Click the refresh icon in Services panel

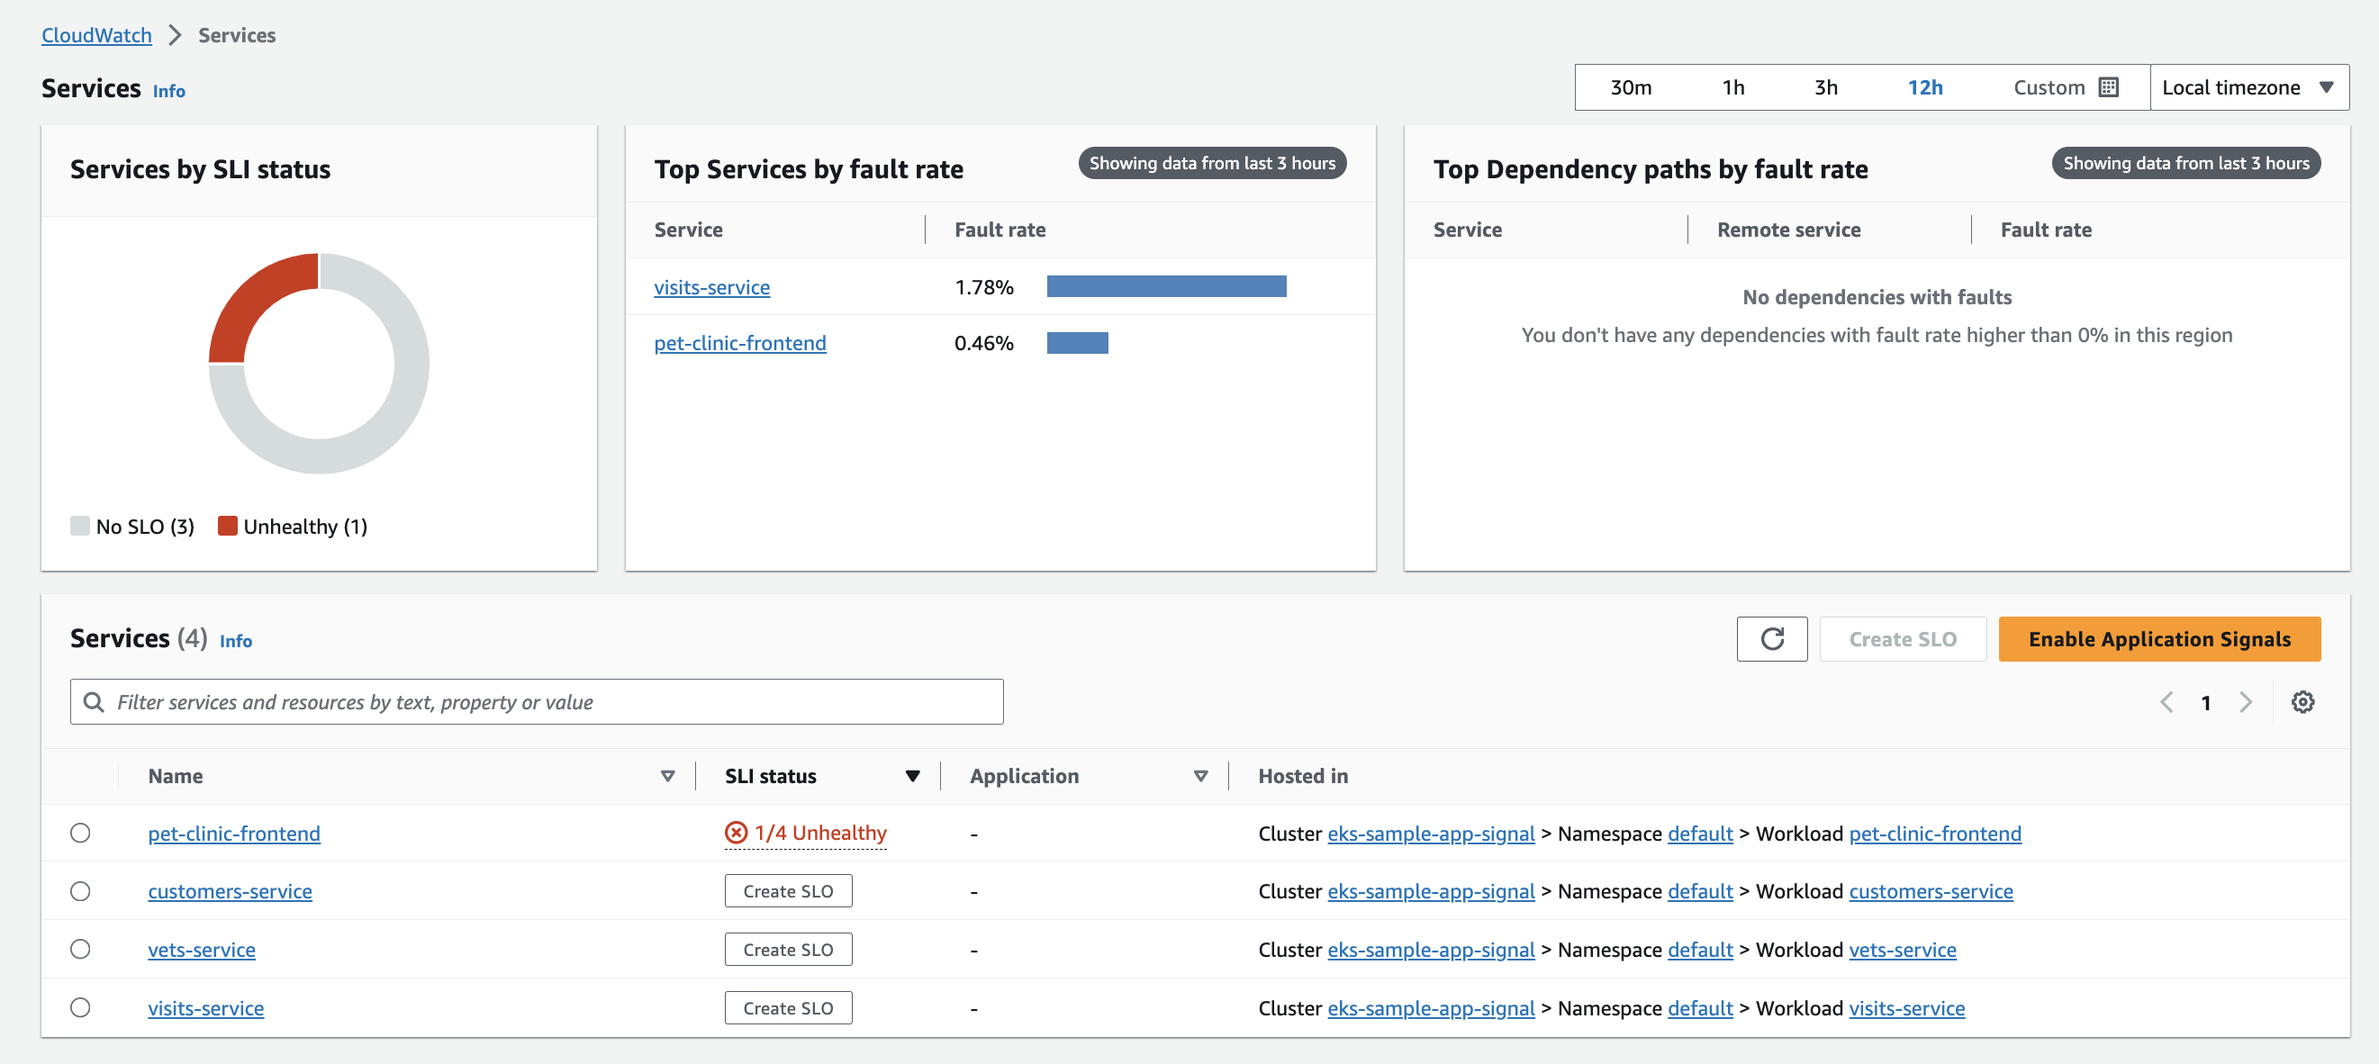click(1770, 638)
